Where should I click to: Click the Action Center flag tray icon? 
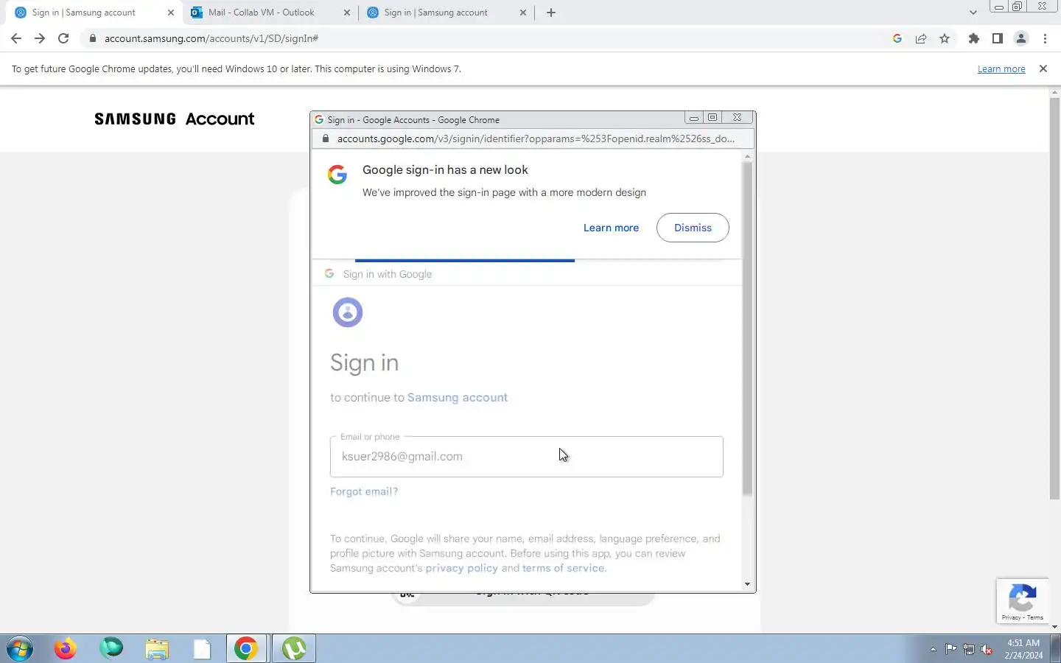click(x=951, y=649)
